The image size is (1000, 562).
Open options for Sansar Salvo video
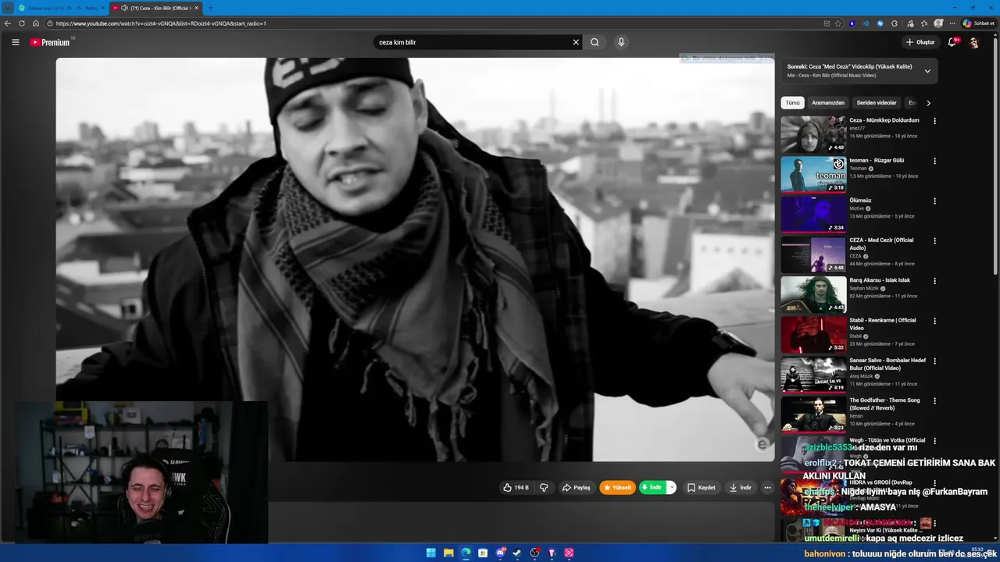(934, 361)
